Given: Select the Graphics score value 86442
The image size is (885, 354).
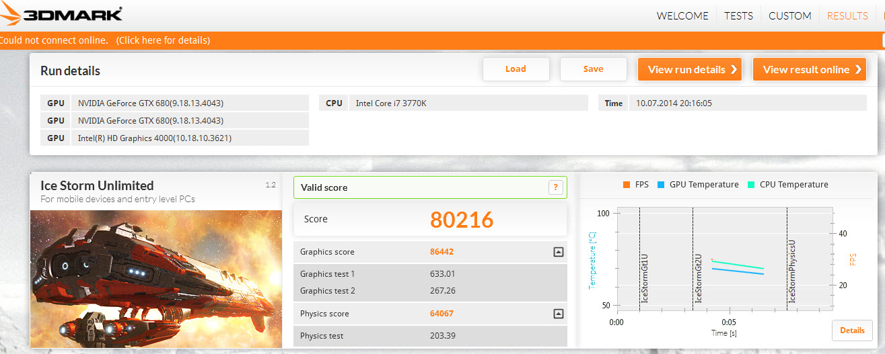Looking at the screenshot, I should [443, 252].
